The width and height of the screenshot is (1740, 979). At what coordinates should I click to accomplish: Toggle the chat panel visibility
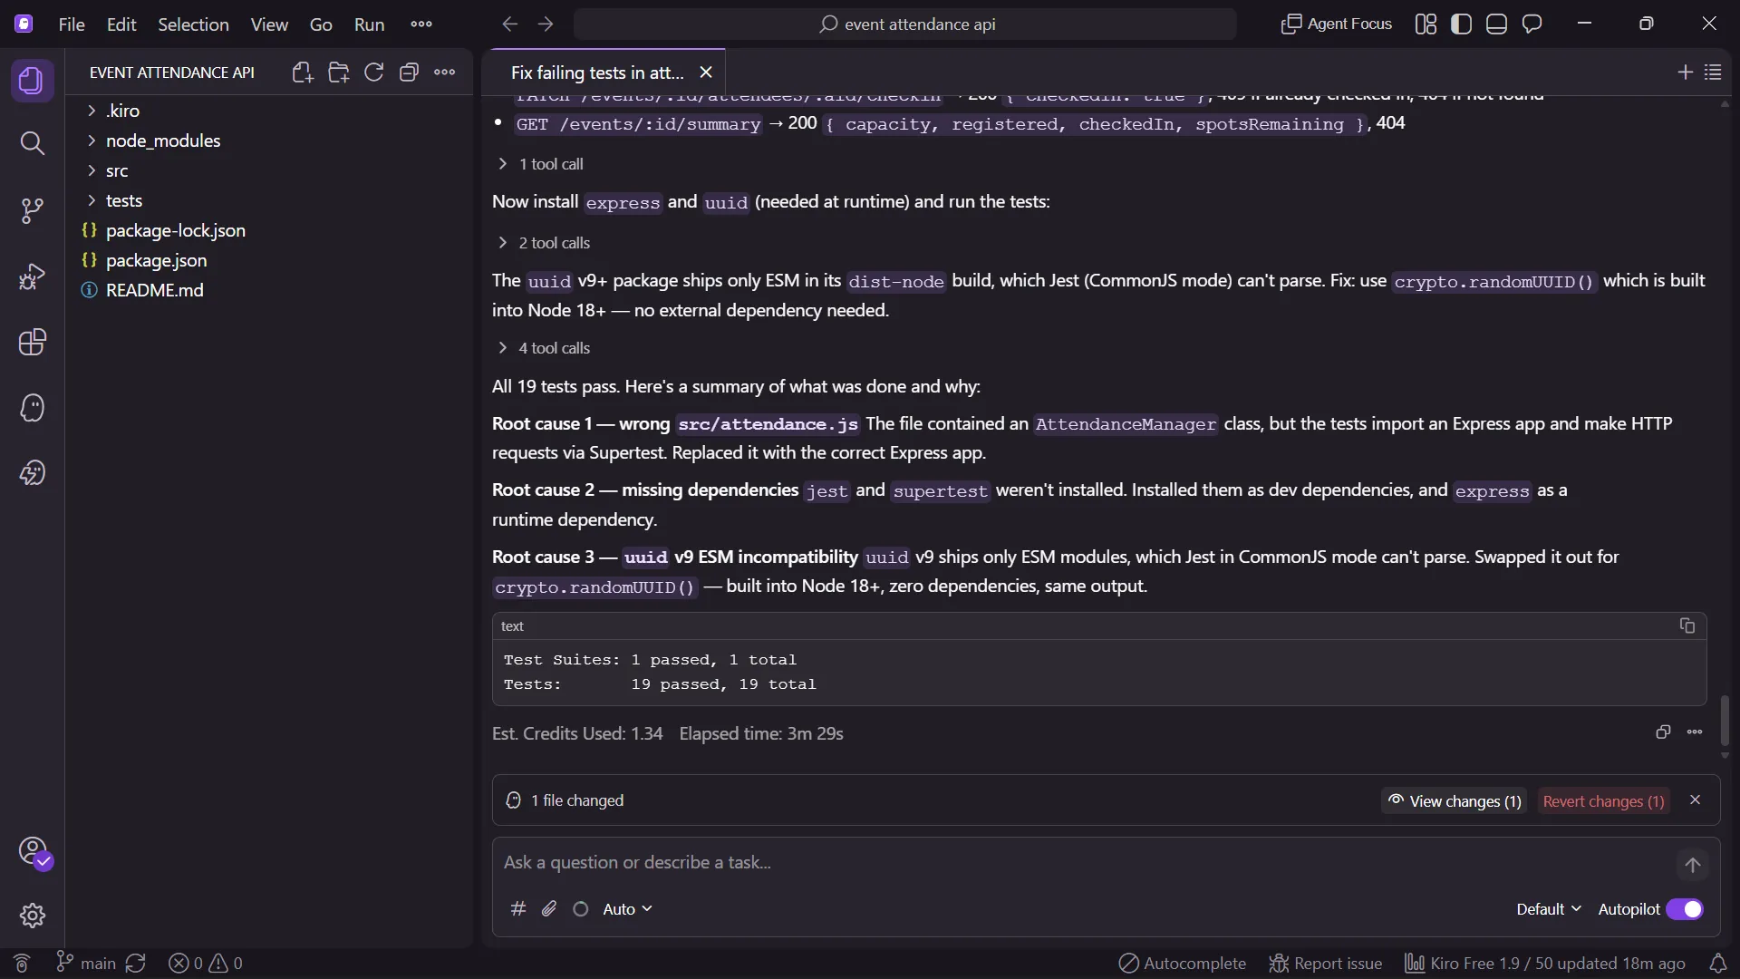(1532, 24)
